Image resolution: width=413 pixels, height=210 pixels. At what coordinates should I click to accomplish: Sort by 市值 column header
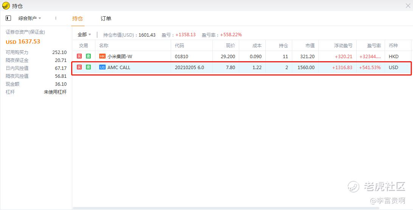pos(310,45)
